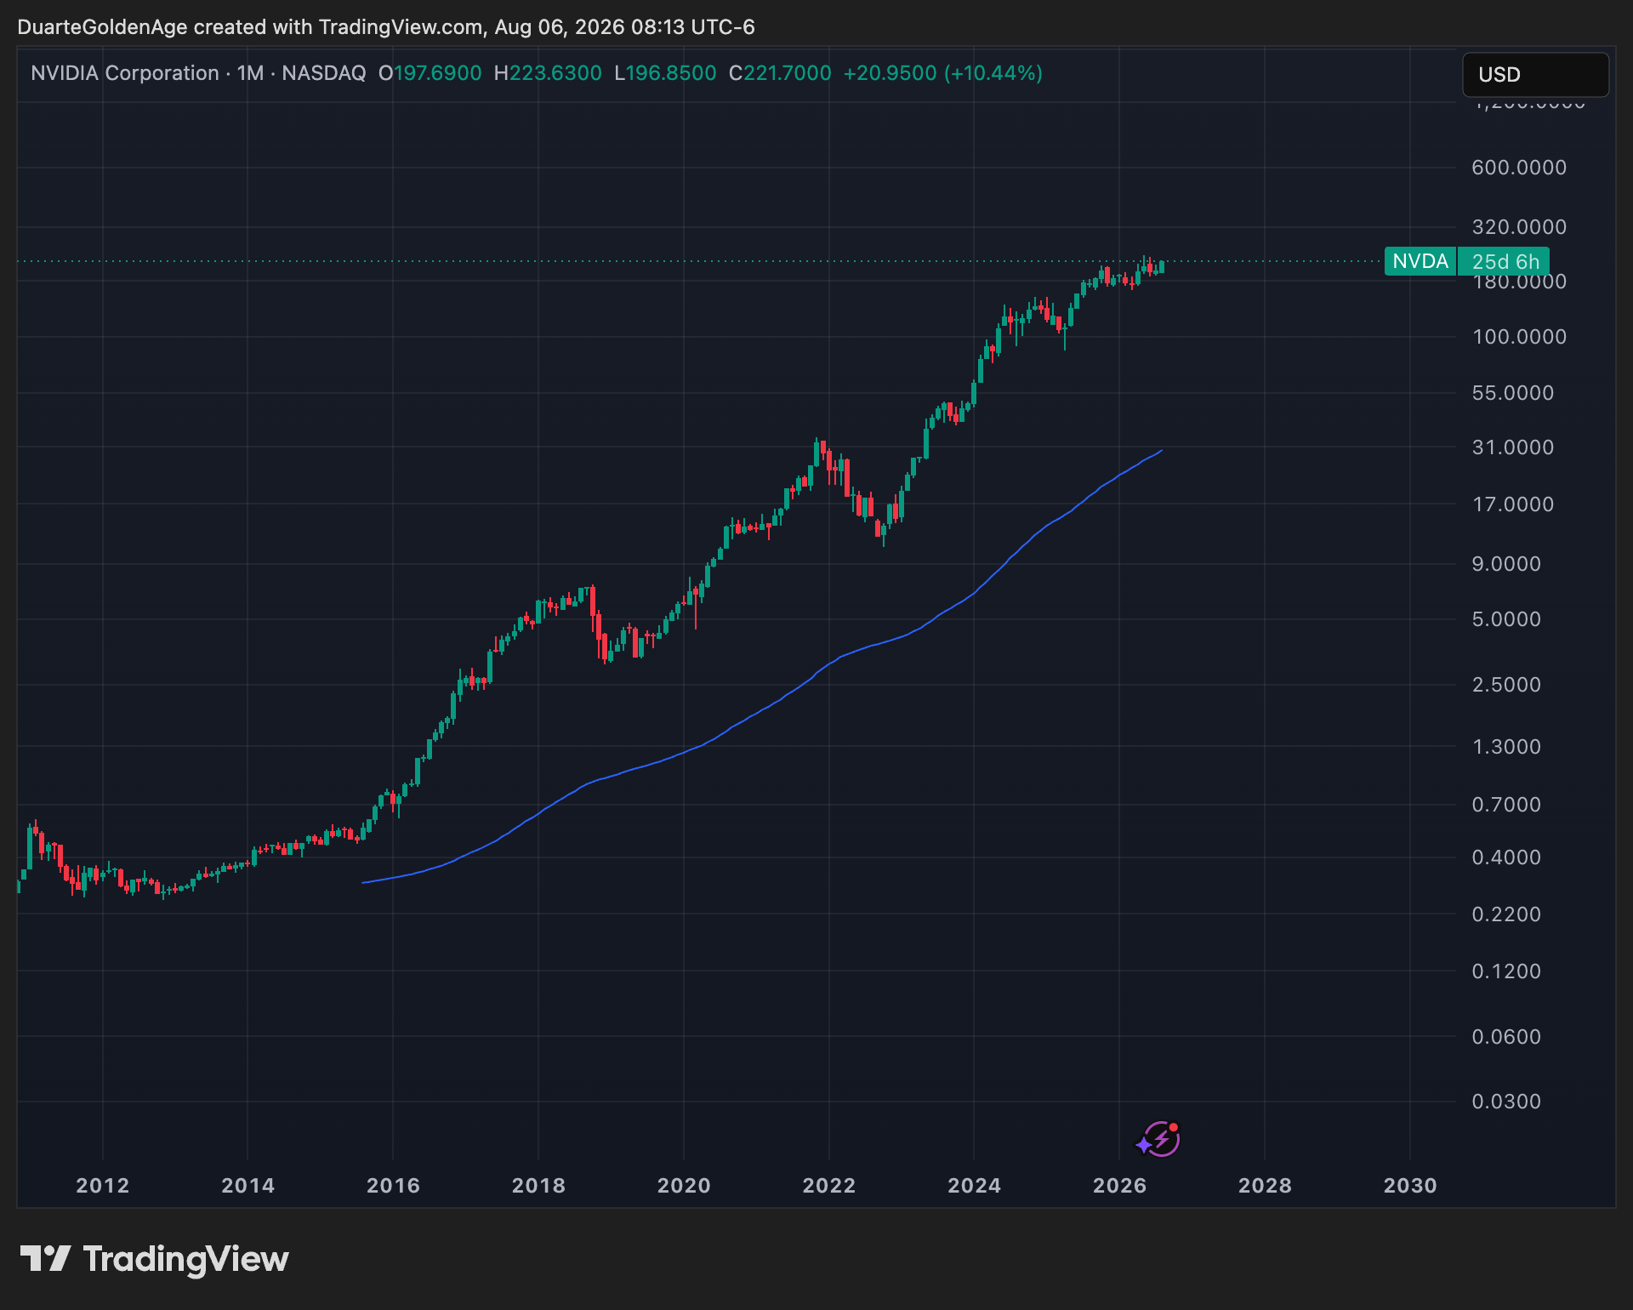Click the 0.2200 price axis label
This screenshot has width=1633, height=1310.
pos(1506,914)
